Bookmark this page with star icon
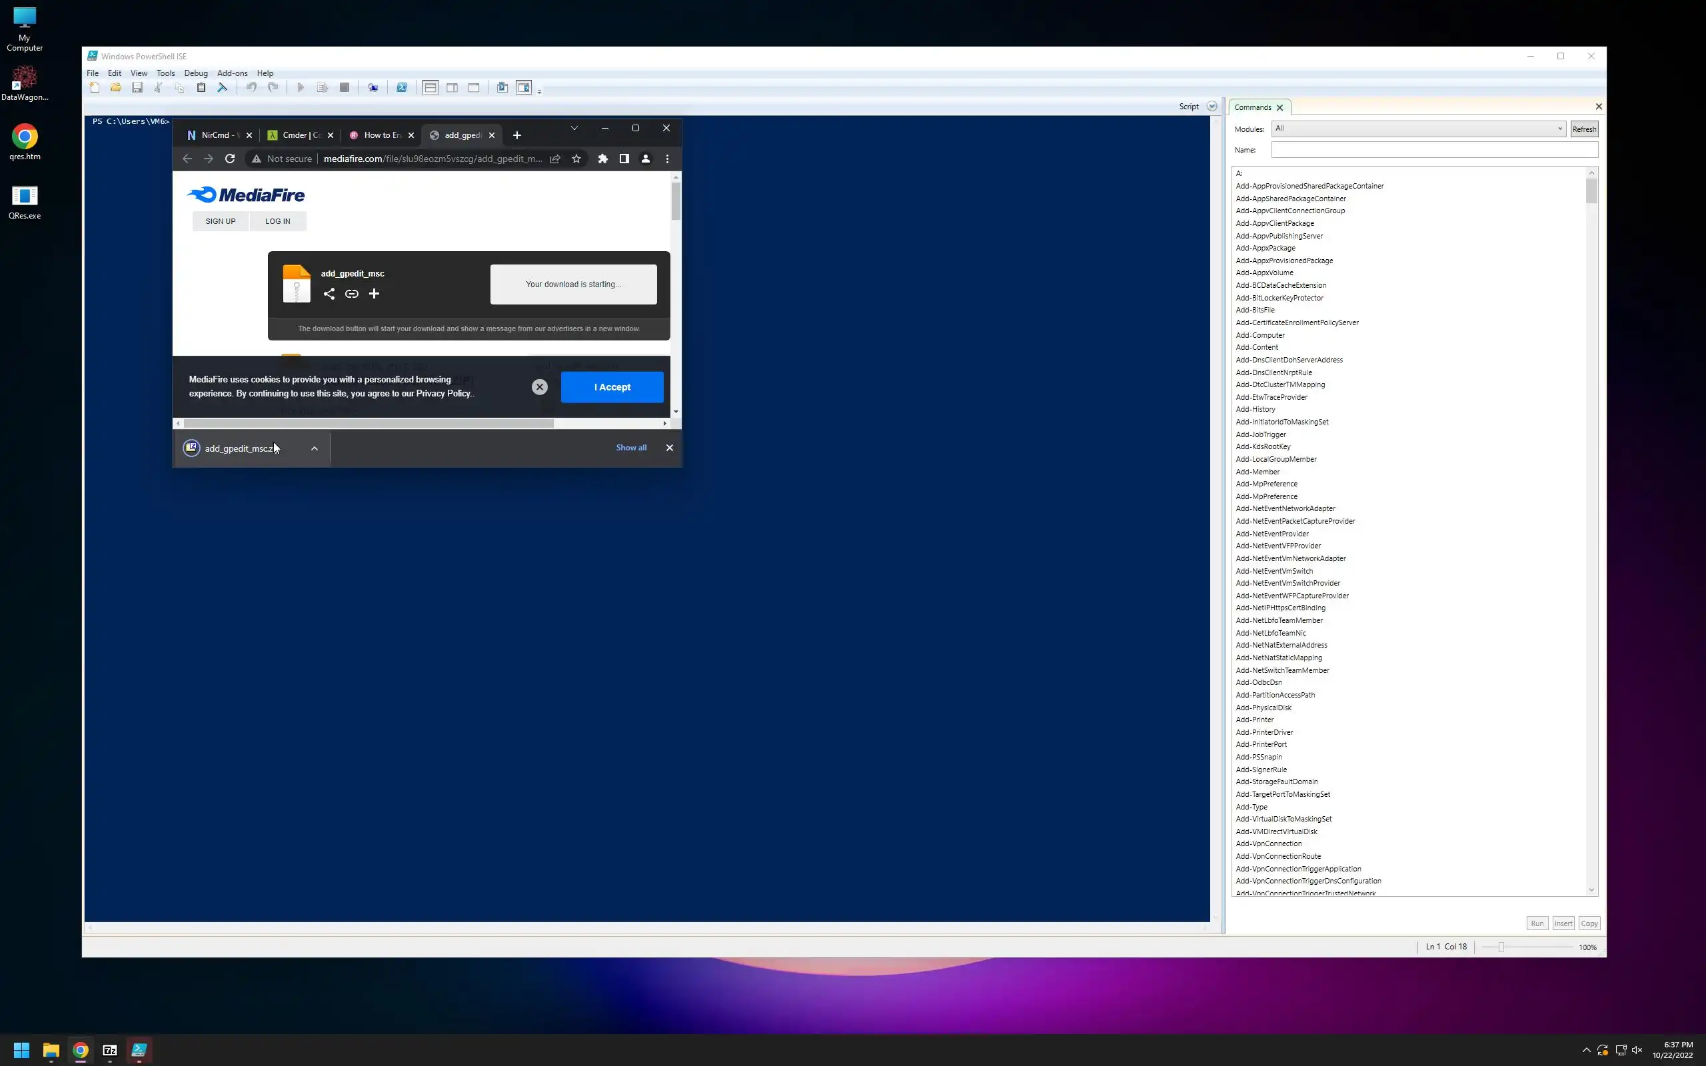This screenshot has height=1066, width=1706. pyautogui.click(x=576, y=159)
